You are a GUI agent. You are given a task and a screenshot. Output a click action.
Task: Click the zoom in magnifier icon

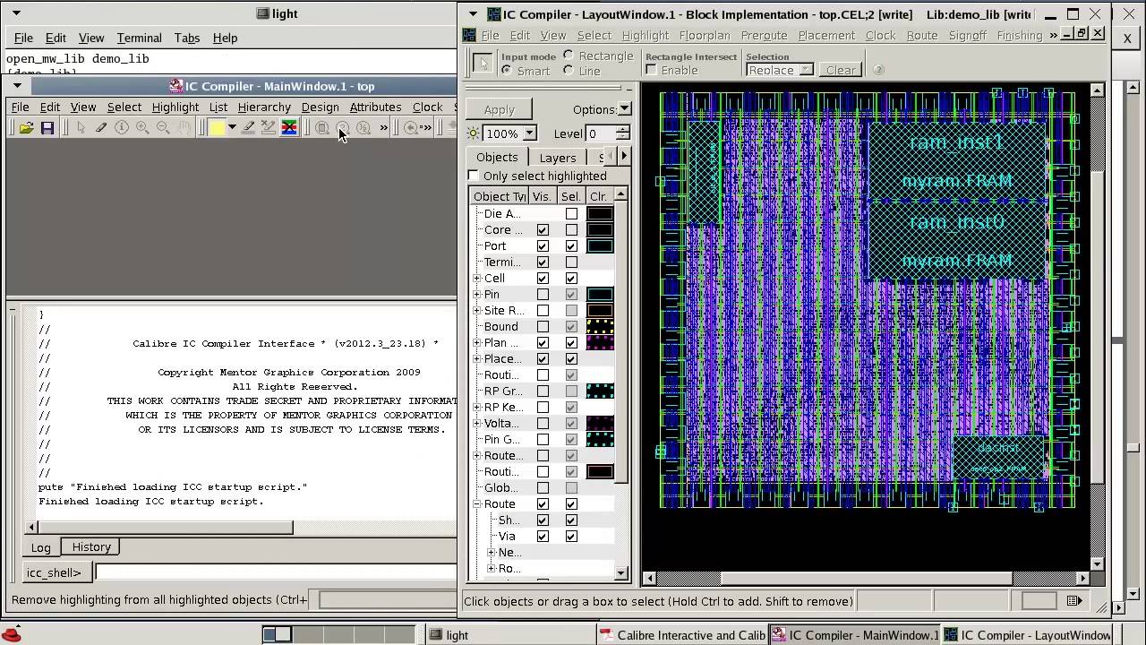tap(142, 128)
